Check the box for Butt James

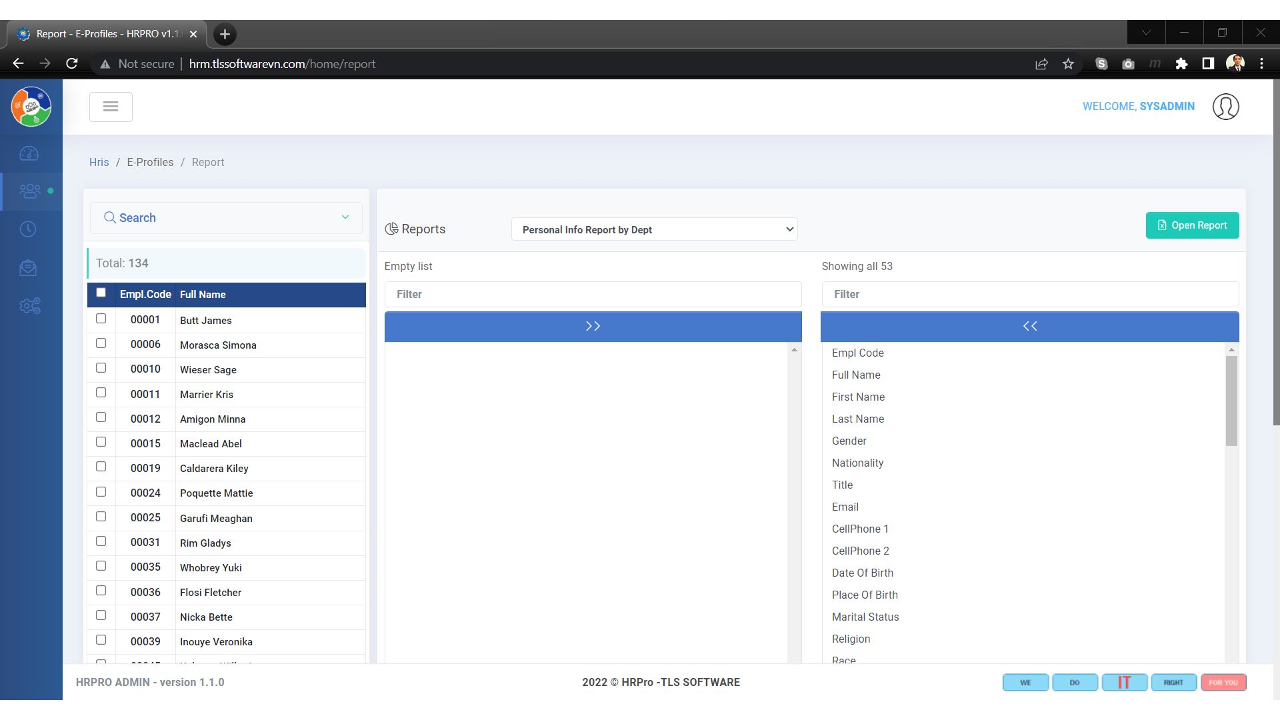[101, 319]
